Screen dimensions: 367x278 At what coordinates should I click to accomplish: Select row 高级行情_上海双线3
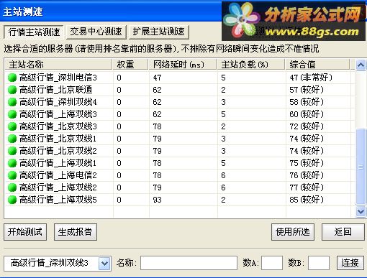pos(179,114)
